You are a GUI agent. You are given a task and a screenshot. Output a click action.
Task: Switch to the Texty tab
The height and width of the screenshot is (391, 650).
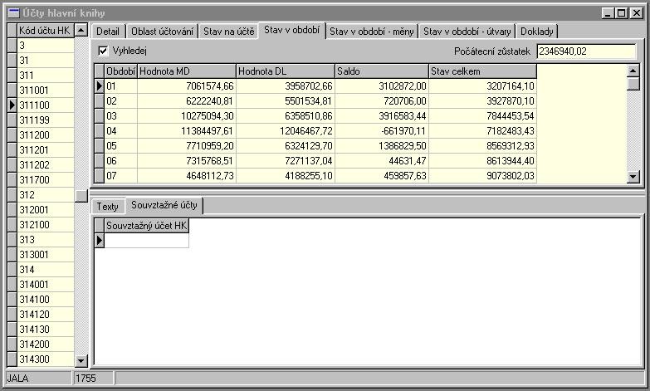point(107,206)
